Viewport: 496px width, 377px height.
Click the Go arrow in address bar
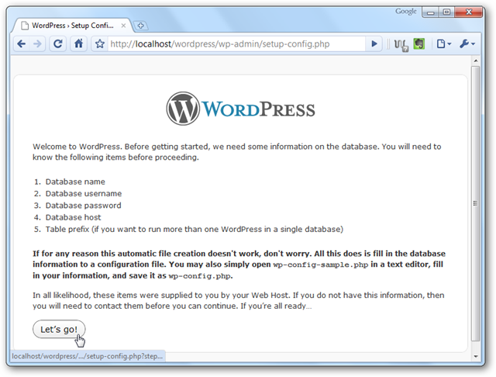point(374,43)
